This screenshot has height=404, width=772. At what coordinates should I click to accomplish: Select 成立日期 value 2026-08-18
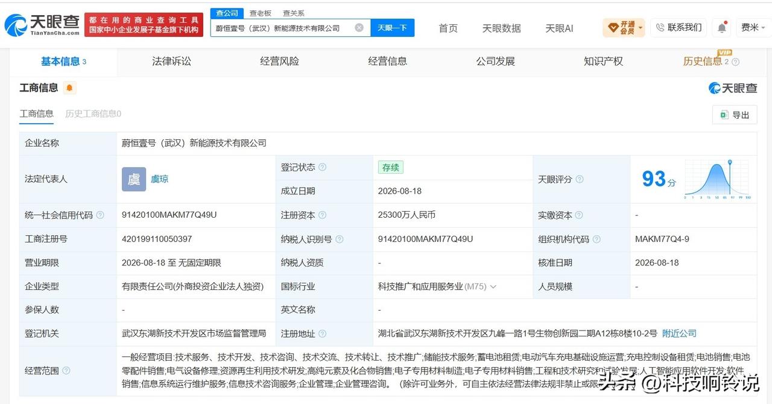[x=399, y=191]
